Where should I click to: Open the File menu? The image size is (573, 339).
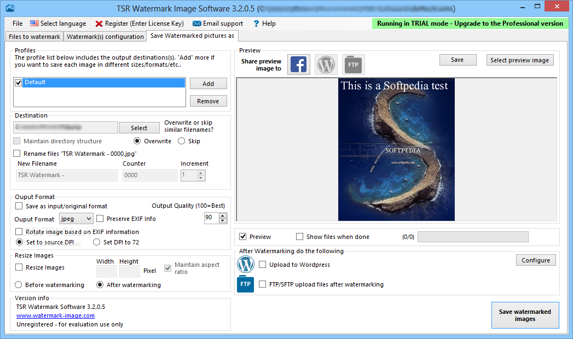coord(17,24)
